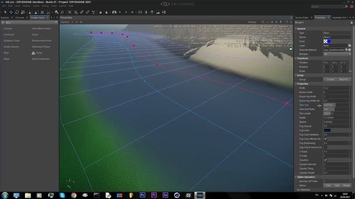
Task: Open After Effects from the taskbar
Action: tap(165, 195)
